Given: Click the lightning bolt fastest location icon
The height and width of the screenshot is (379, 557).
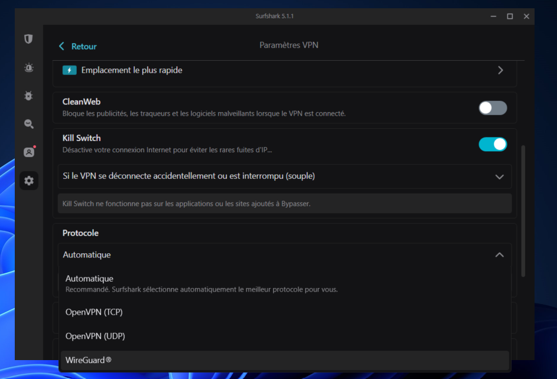Looking at the screenshot, I should point(70,70).
